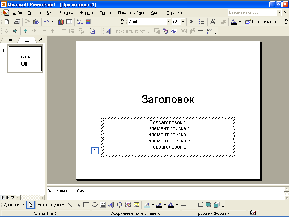Click the Print icon in toolbar
Viewport: 289px width, 217px height.
[x=17, y=22]
